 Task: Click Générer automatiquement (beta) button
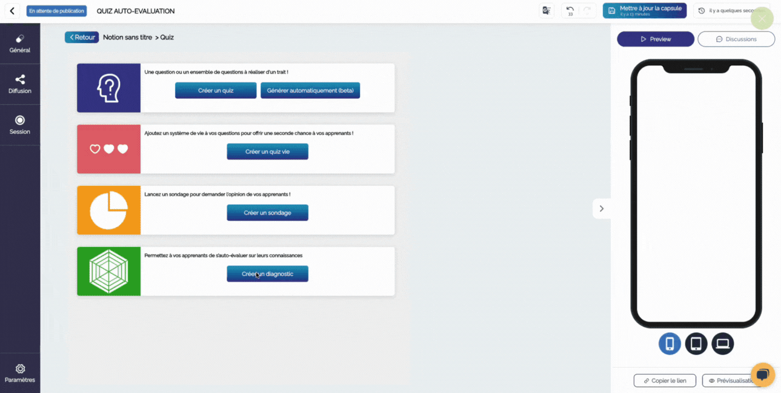tap(310, 90)
